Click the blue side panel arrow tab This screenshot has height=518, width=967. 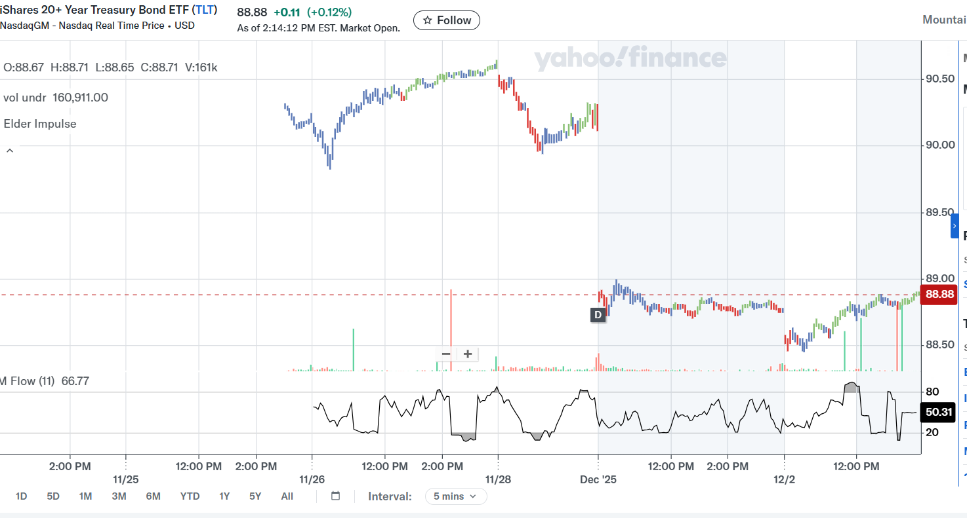(x=955, y=226)
